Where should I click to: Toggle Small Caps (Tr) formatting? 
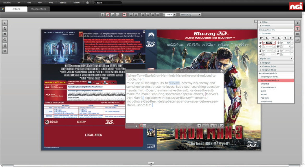(267, 38)
